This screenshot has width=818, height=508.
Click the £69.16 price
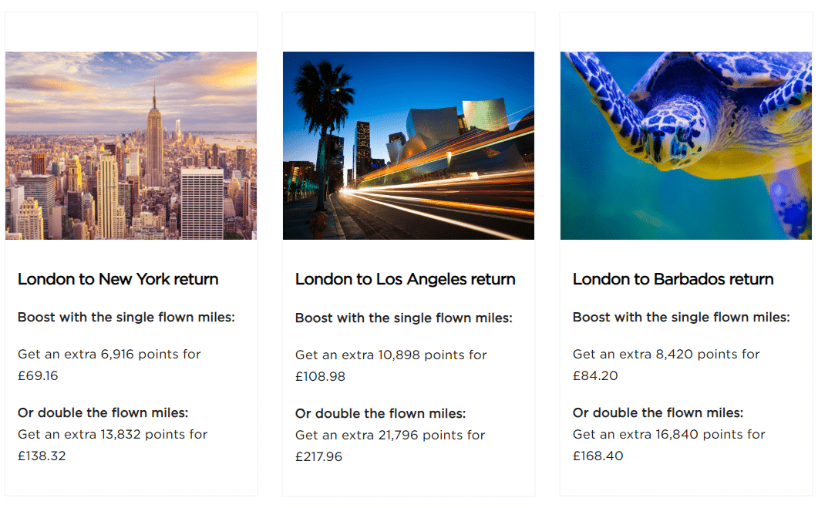pyautogui.click(x=38, y=376)
